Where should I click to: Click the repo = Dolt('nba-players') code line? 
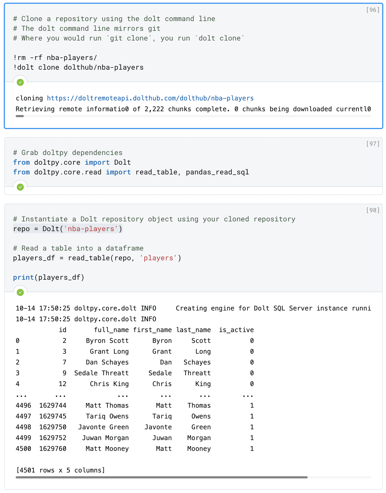(x=68, y=229)
